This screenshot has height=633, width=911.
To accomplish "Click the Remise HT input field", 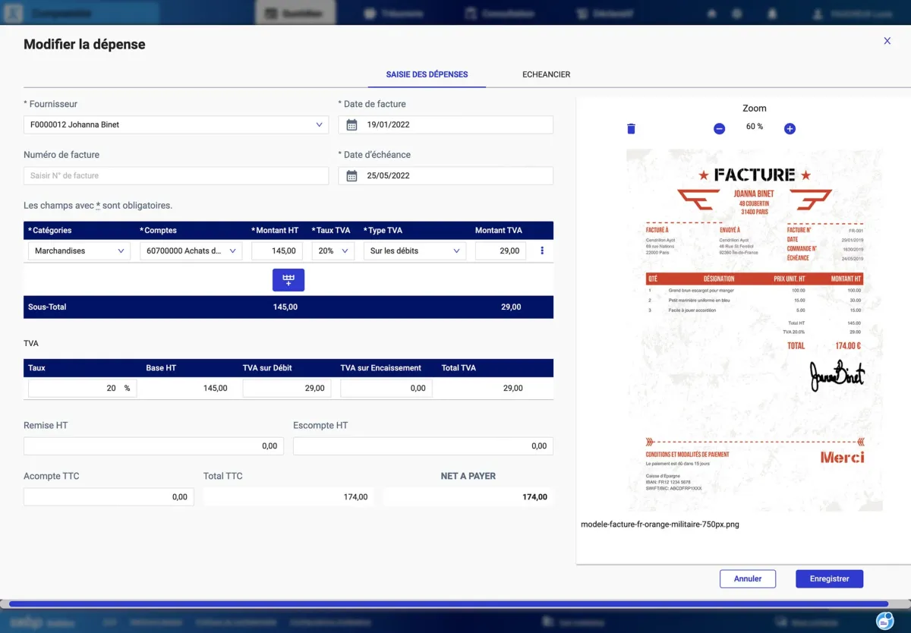I will click(153, 446).
